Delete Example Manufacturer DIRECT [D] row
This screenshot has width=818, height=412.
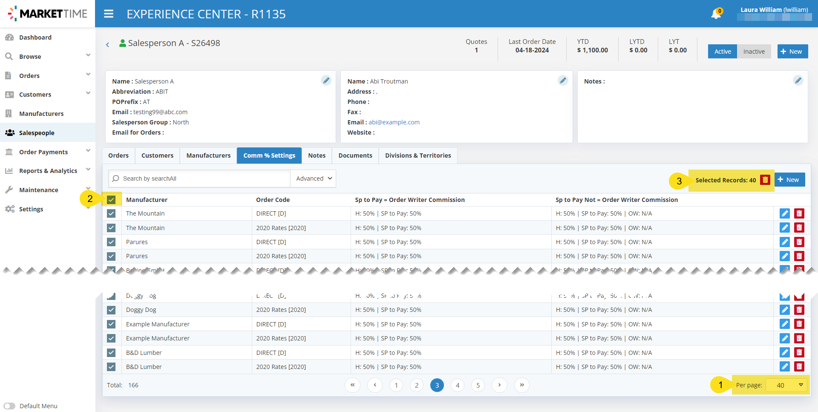coord(799,324)
